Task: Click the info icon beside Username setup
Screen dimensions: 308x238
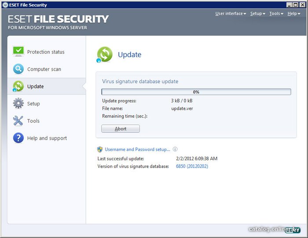Action: click(x=175, y=149)
